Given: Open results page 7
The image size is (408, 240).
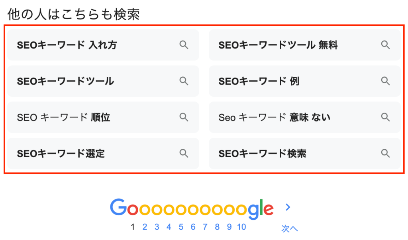Looking at the screenshot, I should click(205, 227).
